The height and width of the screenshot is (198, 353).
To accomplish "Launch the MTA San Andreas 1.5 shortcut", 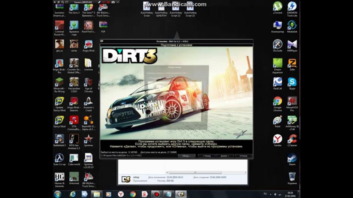I will (74, 142).
